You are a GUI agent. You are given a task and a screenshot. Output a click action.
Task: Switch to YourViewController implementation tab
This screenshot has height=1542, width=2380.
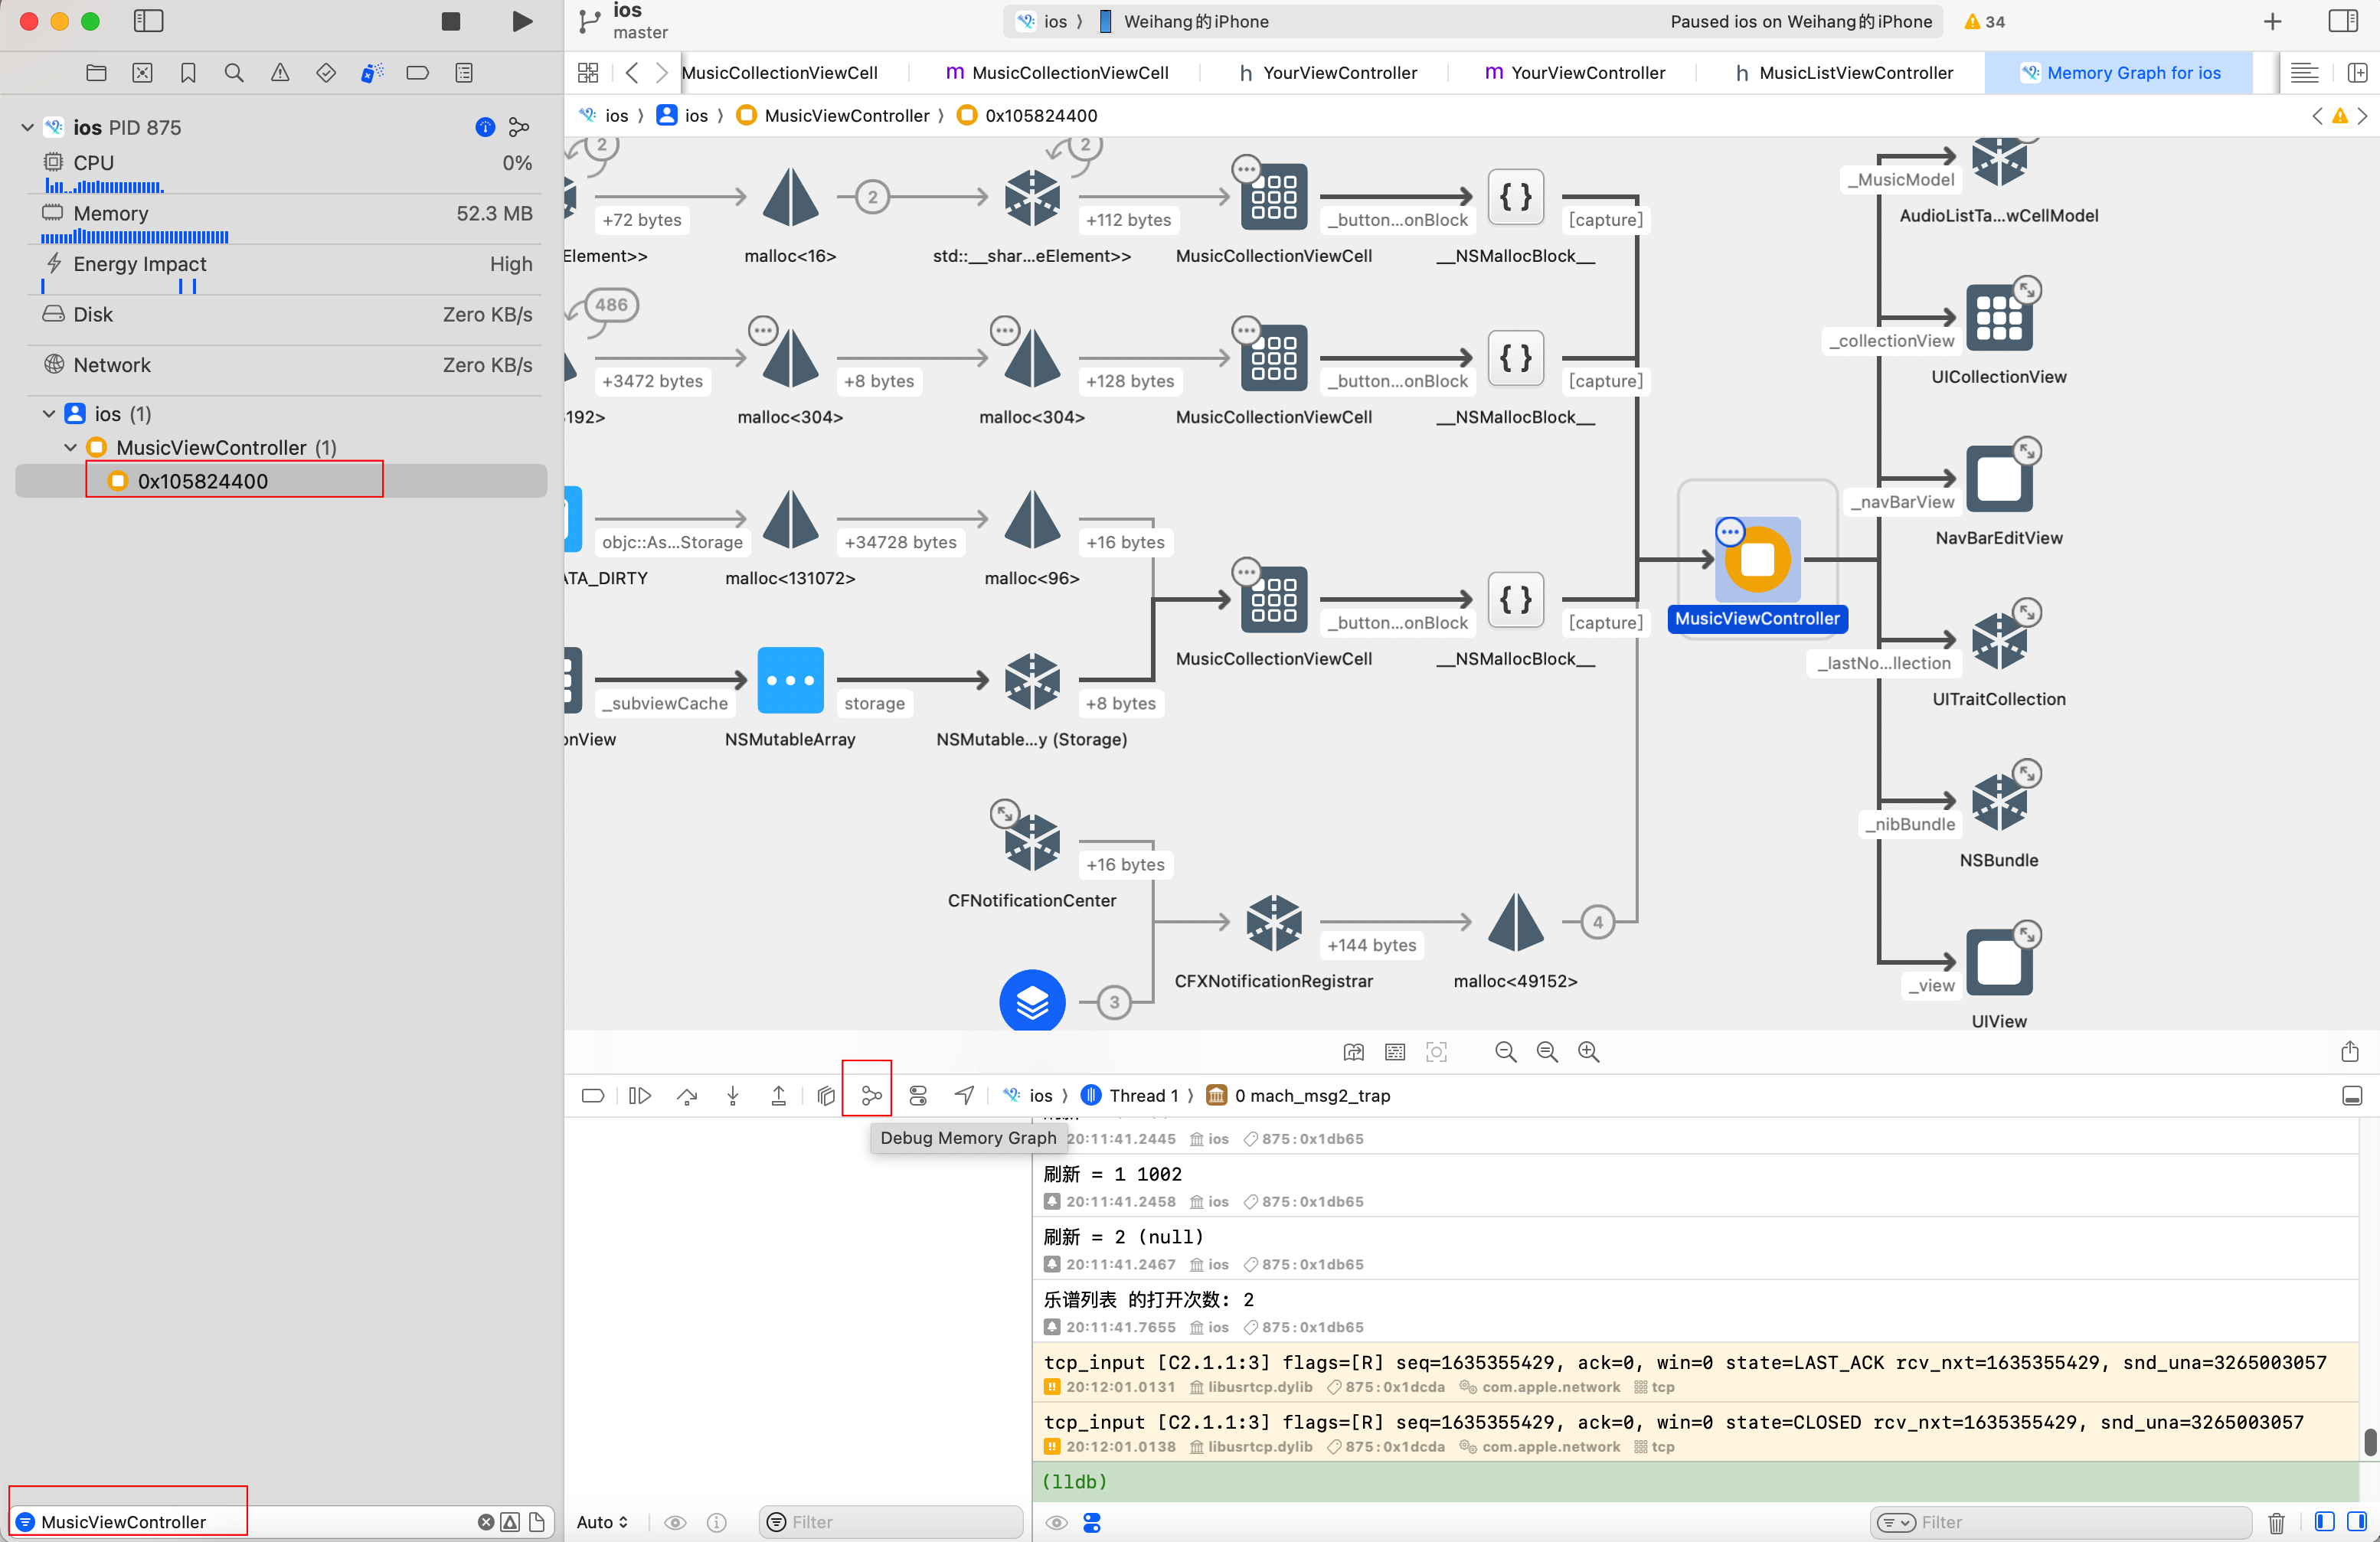[x=1575, y=73]
